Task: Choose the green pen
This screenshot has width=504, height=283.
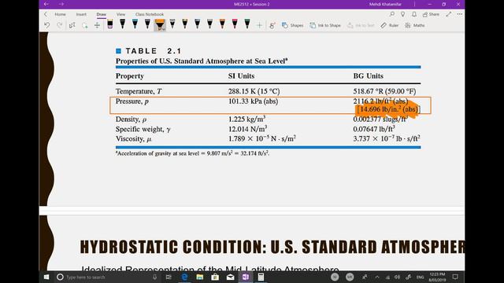Action: point(247,24)
